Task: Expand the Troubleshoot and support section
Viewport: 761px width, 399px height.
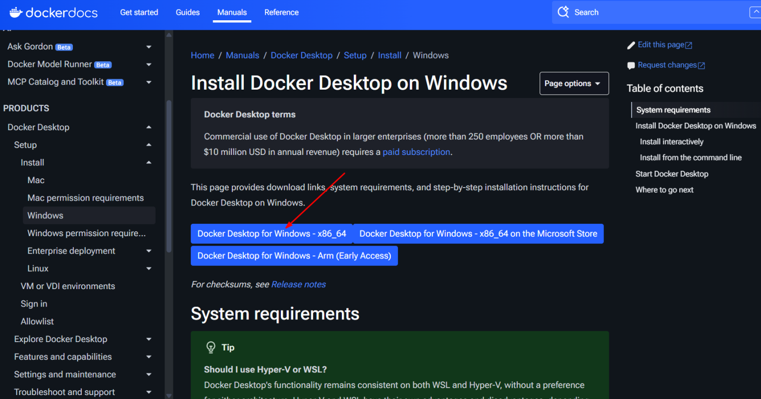Action: point(149,392)
